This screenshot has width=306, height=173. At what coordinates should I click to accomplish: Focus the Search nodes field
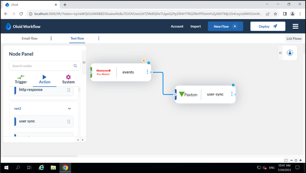coord(45,66)
